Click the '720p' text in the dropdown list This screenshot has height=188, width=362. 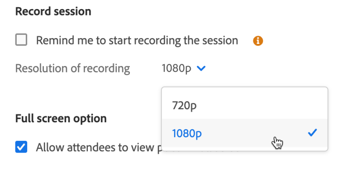[185, 105]
